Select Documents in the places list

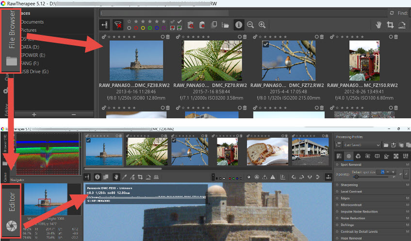(x=32, y=22)
